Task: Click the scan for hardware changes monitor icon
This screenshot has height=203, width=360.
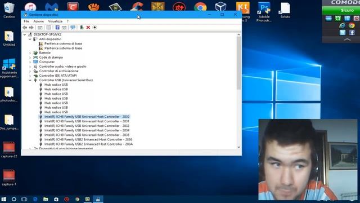Action: click(x=73, y=28)
